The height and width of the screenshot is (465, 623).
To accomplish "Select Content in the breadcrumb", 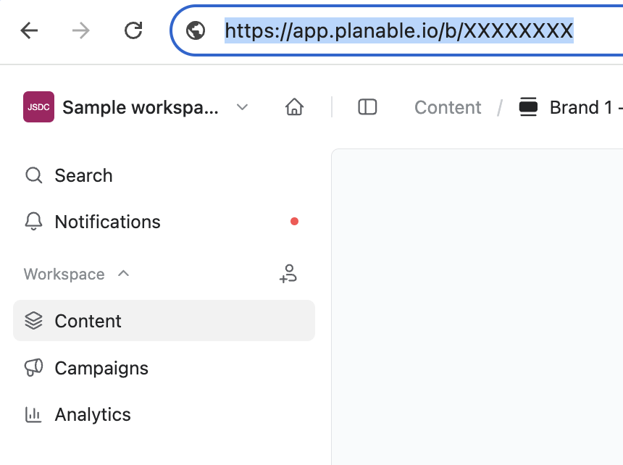I will pyautogui.click(x=447, y=106).
